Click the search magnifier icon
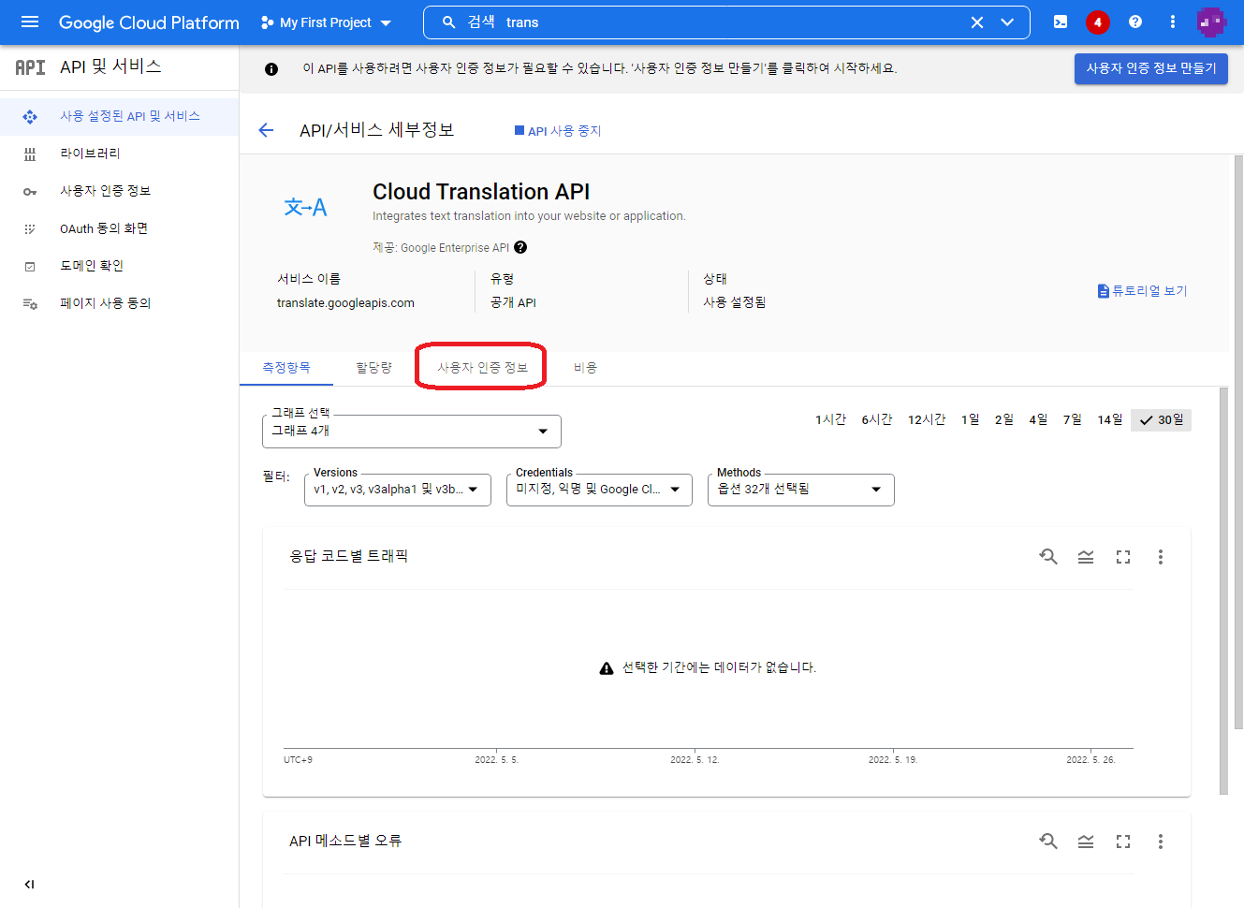The image size is (1244, 908). tap(448, 22)
